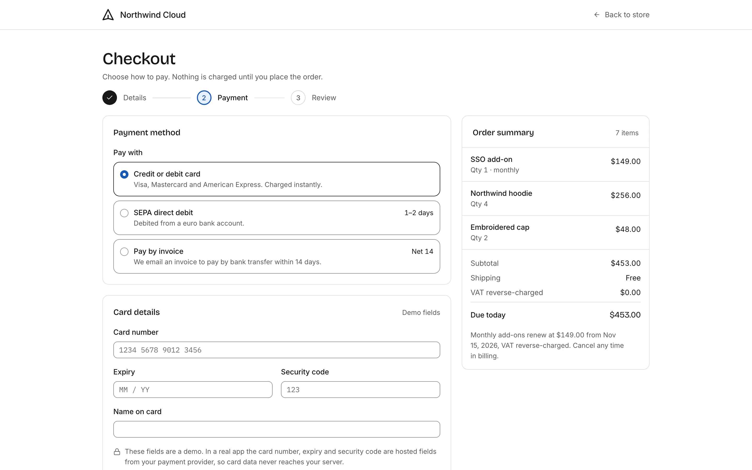
Task: Click the Details step label
Action: pyautogui.click(x=134, y=98)
